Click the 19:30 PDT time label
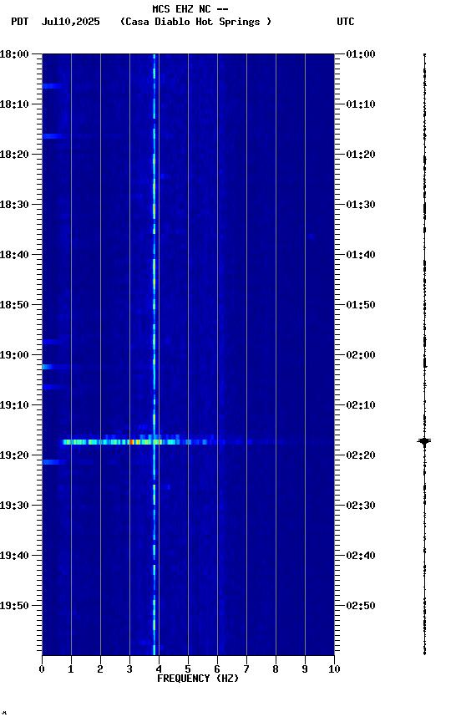 click(14, 506)
